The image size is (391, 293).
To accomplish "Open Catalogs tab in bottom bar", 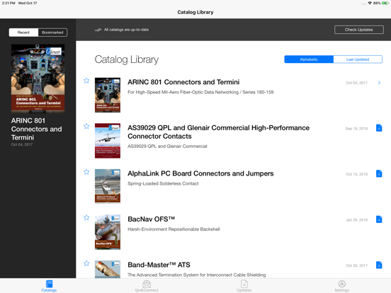I will point(49,286).
